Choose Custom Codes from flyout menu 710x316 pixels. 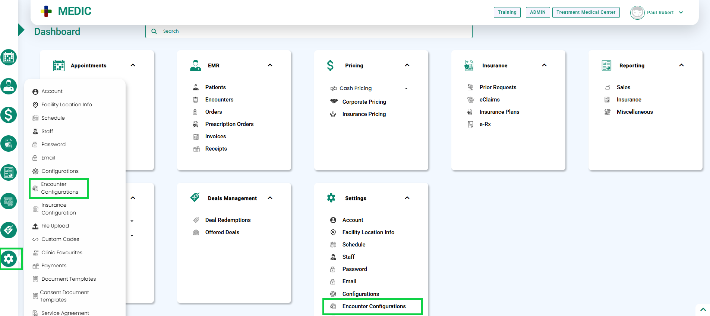coord(60,239)
